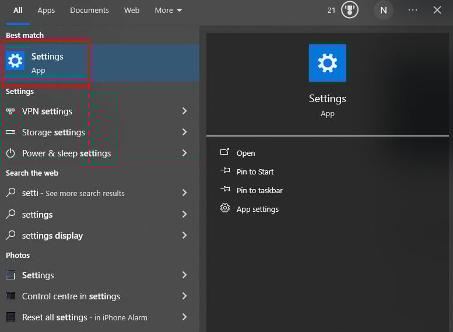Expand the Storage settings chevron arrow
The image size is (453, 332).
184,132
